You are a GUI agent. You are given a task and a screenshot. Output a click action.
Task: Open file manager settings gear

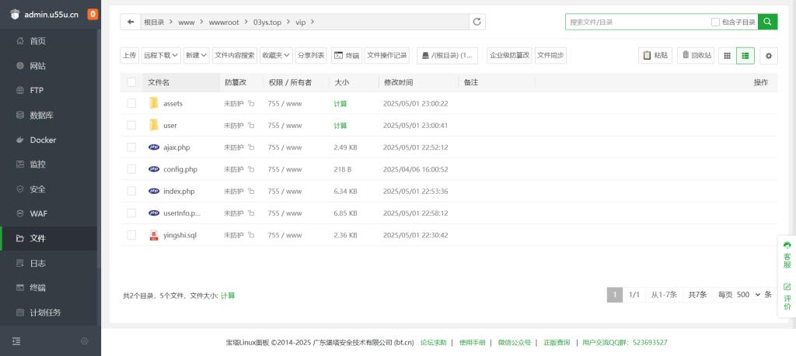[769, 55]
